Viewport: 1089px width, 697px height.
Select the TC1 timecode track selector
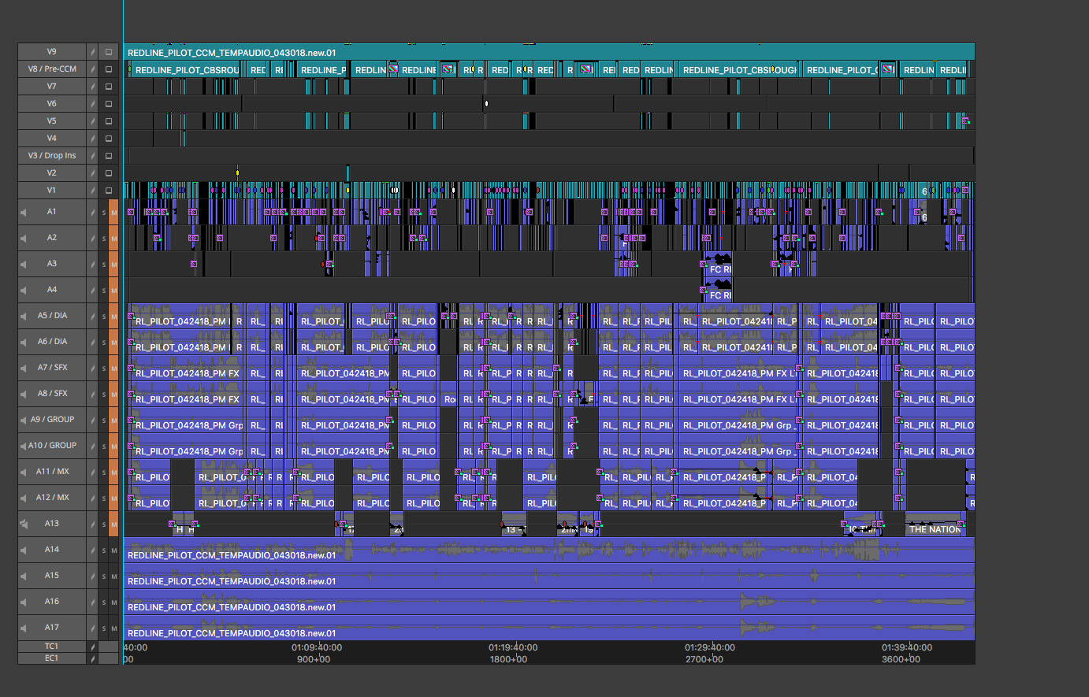(52, 647)
